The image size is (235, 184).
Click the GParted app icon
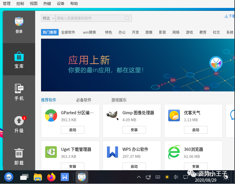51,115
